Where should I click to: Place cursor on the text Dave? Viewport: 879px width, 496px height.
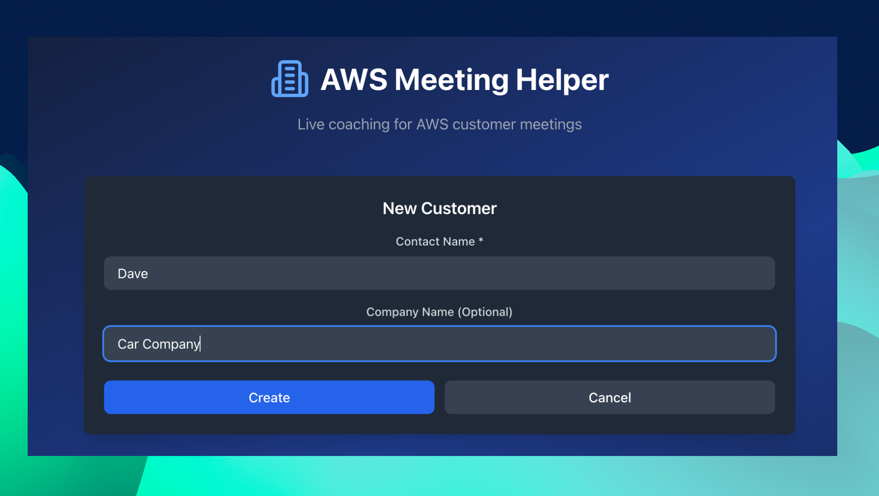tap(133, 274)
